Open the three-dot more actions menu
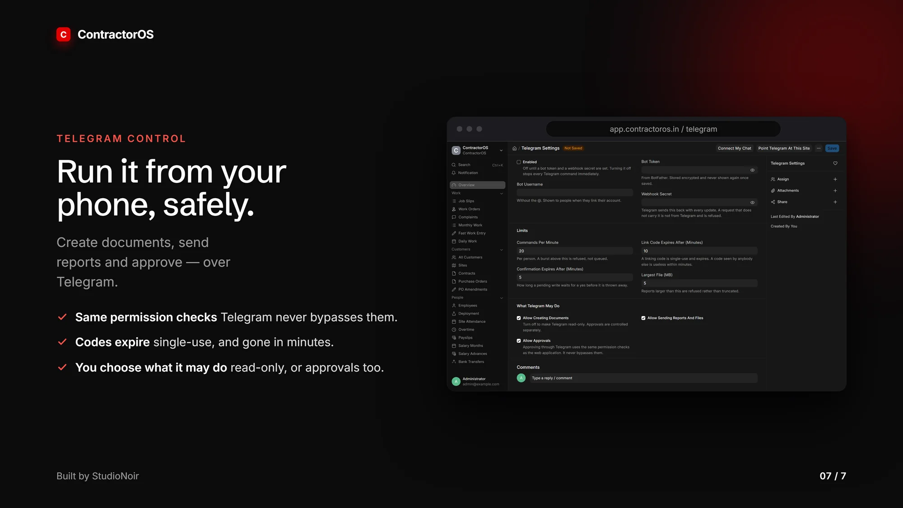 coord(819,148)
